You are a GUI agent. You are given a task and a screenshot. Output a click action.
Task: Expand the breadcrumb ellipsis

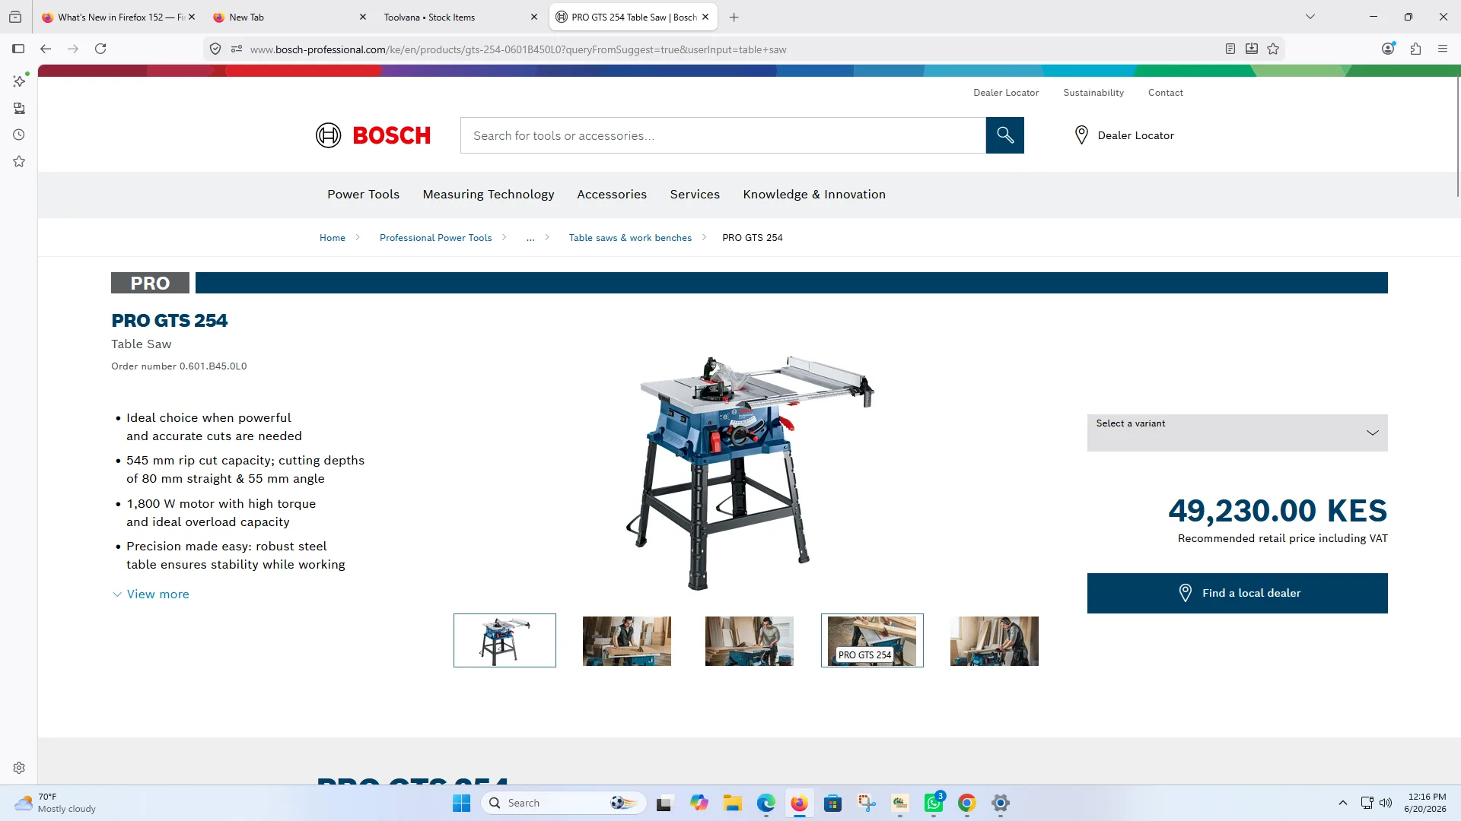click(x=530, y=238)
